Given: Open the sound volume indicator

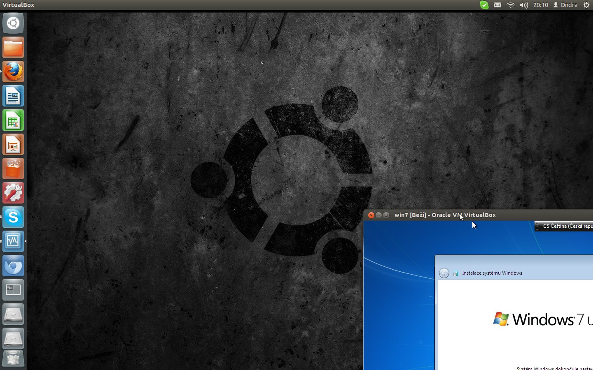Looking at the screenshot, I should point(524,5).
